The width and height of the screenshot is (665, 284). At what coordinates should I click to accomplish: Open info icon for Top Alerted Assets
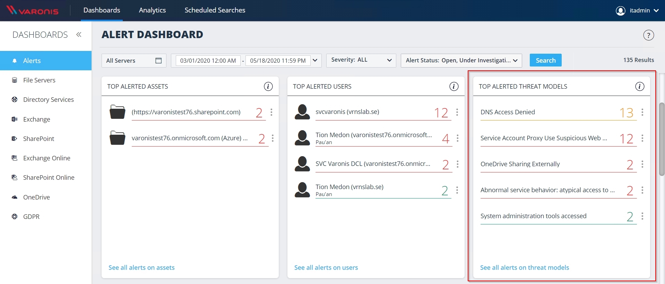click(x=268, y=87)
